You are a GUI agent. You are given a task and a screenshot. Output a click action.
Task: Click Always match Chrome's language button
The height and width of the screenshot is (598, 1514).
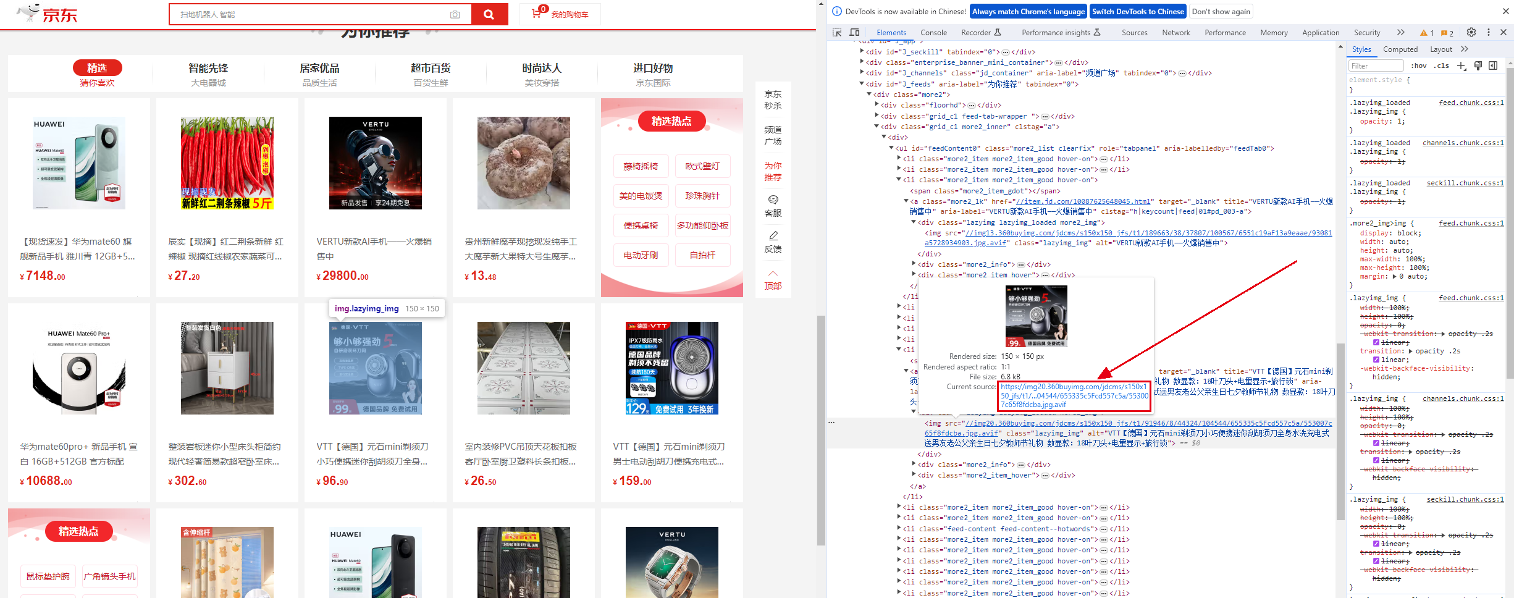(x=1028, y=11)
